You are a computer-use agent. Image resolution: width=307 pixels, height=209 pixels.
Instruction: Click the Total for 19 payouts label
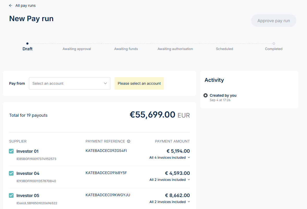pos(28,115)
